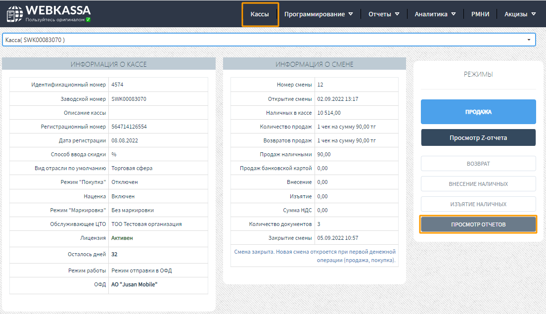Click the Просмотр Z-отчета button

coord(478,137)
